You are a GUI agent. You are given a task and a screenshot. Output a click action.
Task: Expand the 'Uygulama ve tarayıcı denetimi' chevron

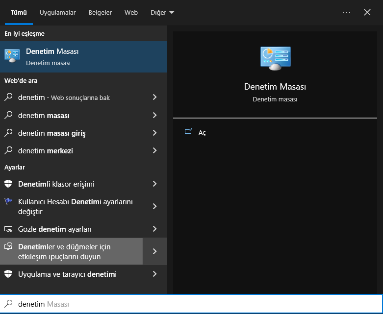click(x=155, y=274)
